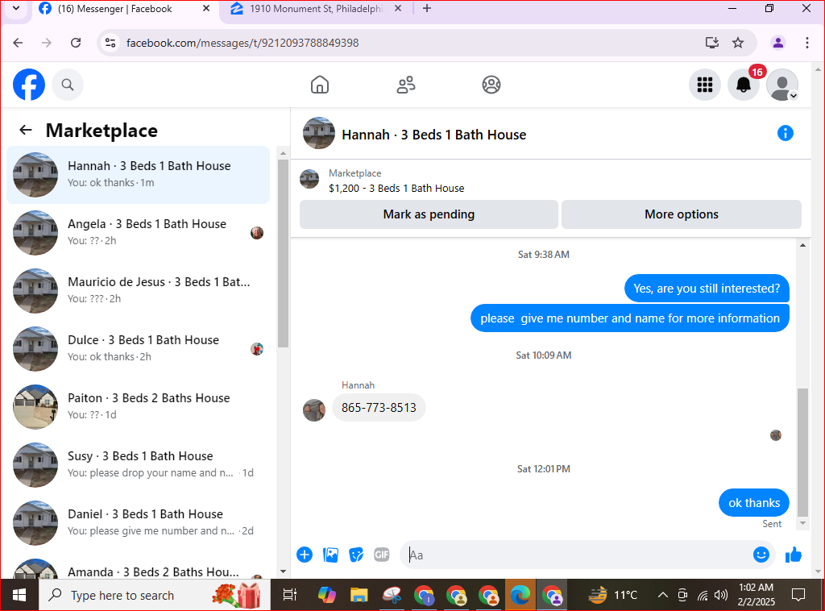Click the chat messages scrollbar thumb
825x611 pixels.
[x=802, y=452]
